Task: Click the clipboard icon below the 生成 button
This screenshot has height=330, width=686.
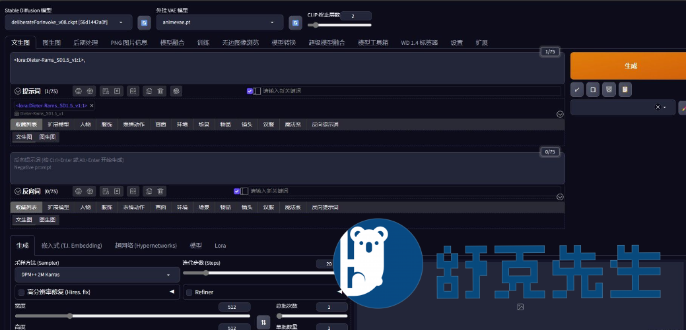Action: pos(625,89)
